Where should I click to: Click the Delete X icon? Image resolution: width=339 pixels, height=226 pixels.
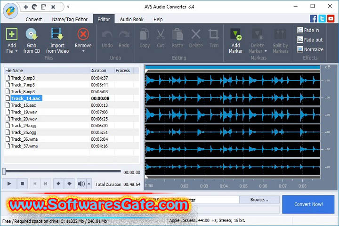tap(196, 34)
